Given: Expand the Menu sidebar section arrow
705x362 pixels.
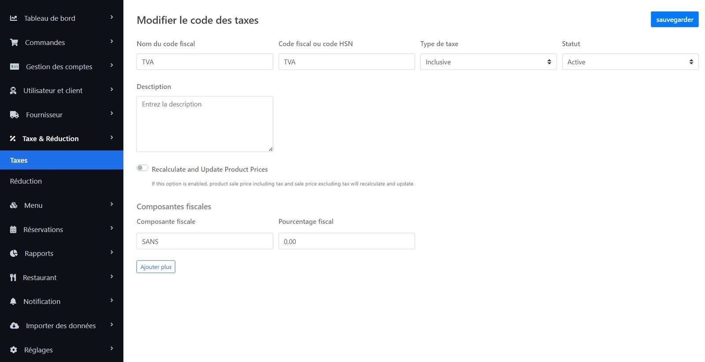Looking at the screenshot, I should click(x=111, y=204).
